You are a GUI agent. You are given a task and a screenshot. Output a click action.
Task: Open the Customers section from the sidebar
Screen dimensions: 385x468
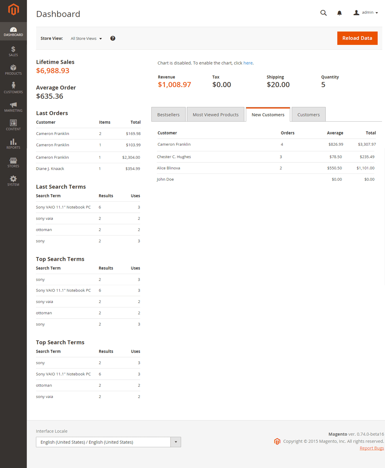[x=13, y=88]
